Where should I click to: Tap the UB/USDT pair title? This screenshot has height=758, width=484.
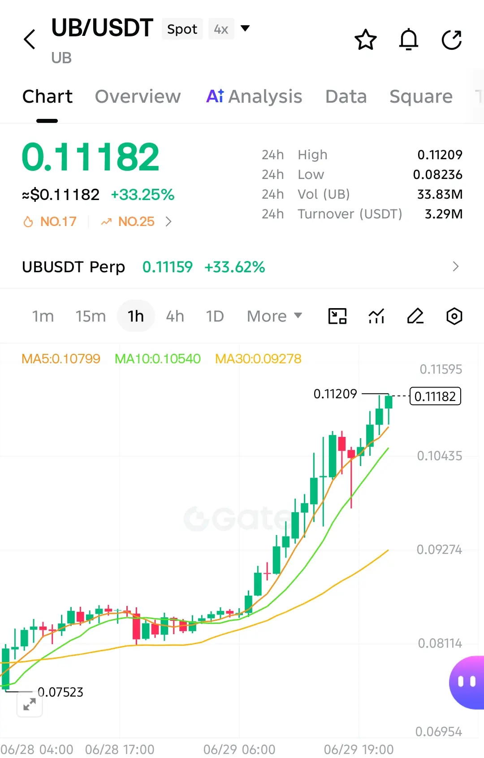click(102, 28)
